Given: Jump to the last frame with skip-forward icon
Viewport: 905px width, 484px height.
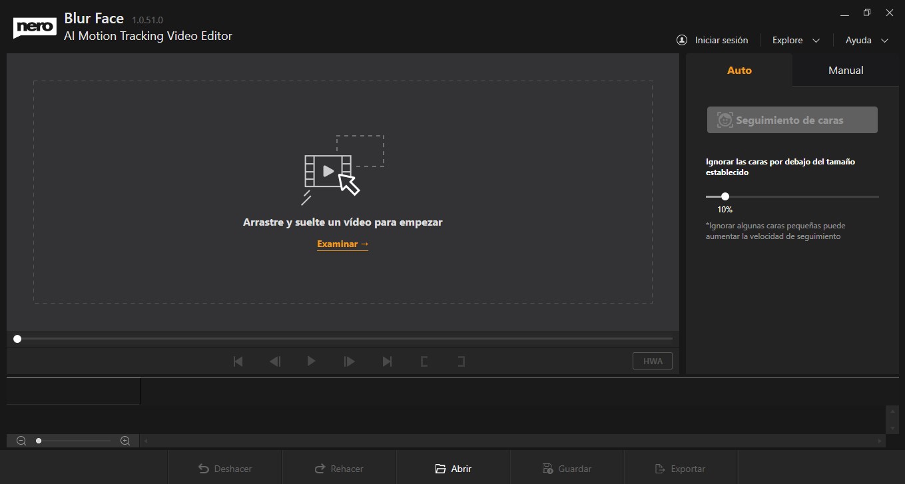Looking at the screenshot, I should click(x=387, y=361).
